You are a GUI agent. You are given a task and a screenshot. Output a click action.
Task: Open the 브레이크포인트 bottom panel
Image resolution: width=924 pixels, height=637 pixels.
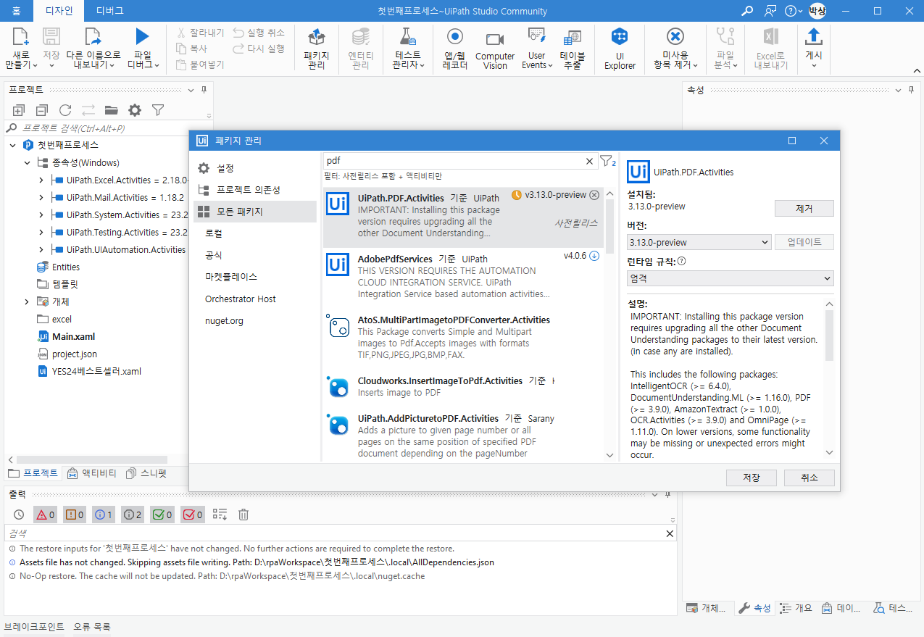click(34, 627)
